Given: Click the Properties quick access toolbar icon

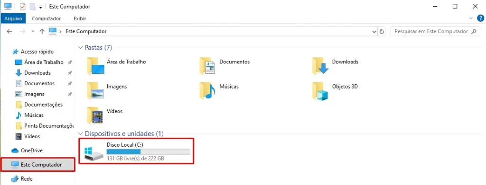Looking at the screenshot, I should 22,7.
